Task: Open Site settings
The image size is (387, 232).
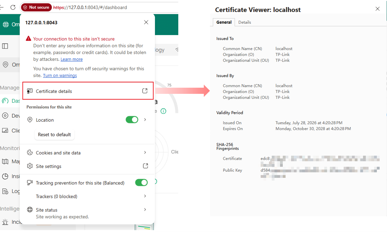Action: [x=87, y=166]
